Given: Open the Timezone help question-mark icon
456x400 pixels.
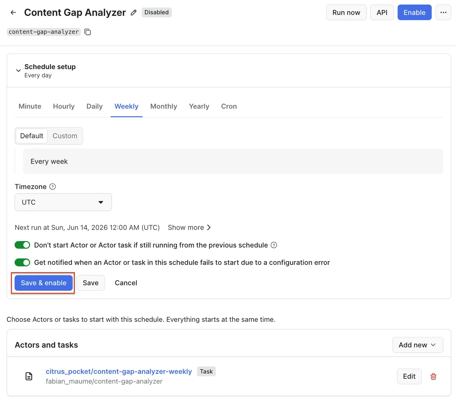Looking at the screenshot, I should click(x=52, y=187).
